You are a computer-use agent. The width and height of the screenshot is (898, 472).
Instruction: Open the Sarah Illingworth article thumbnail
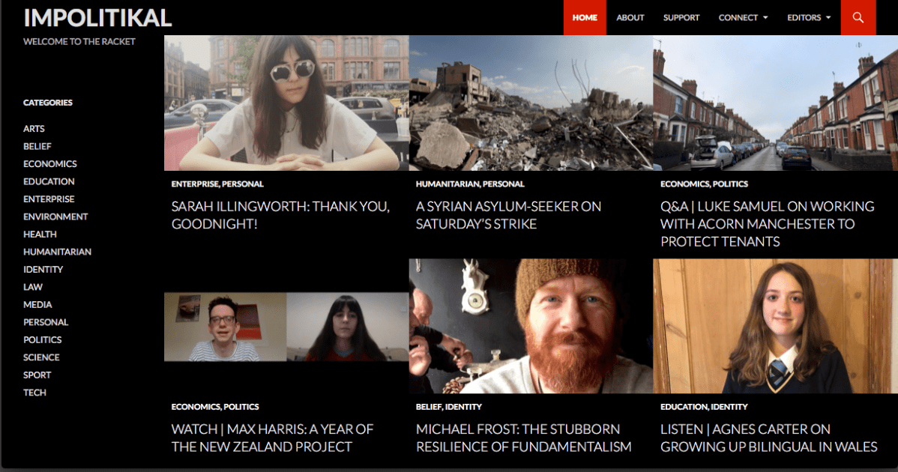[x=286, y=103]
